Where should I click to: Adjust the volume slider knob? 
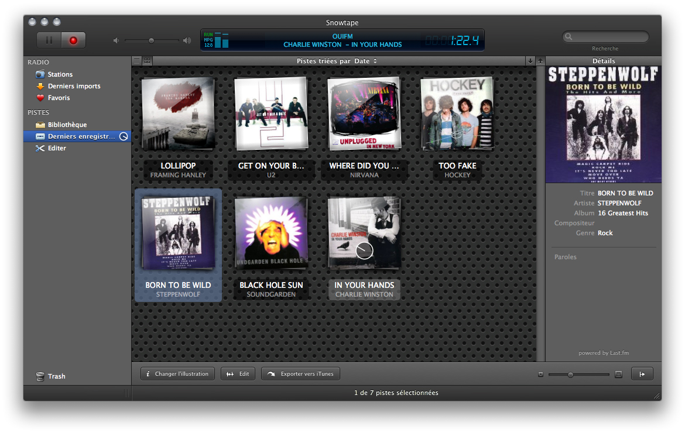point(151,40)
